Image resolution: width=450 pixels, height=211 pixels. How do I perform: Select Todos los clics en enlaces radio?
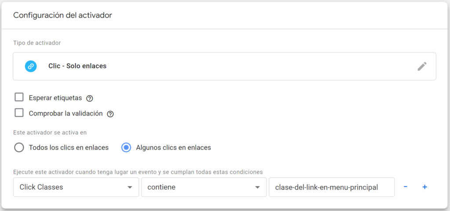[x=19, y=148]
